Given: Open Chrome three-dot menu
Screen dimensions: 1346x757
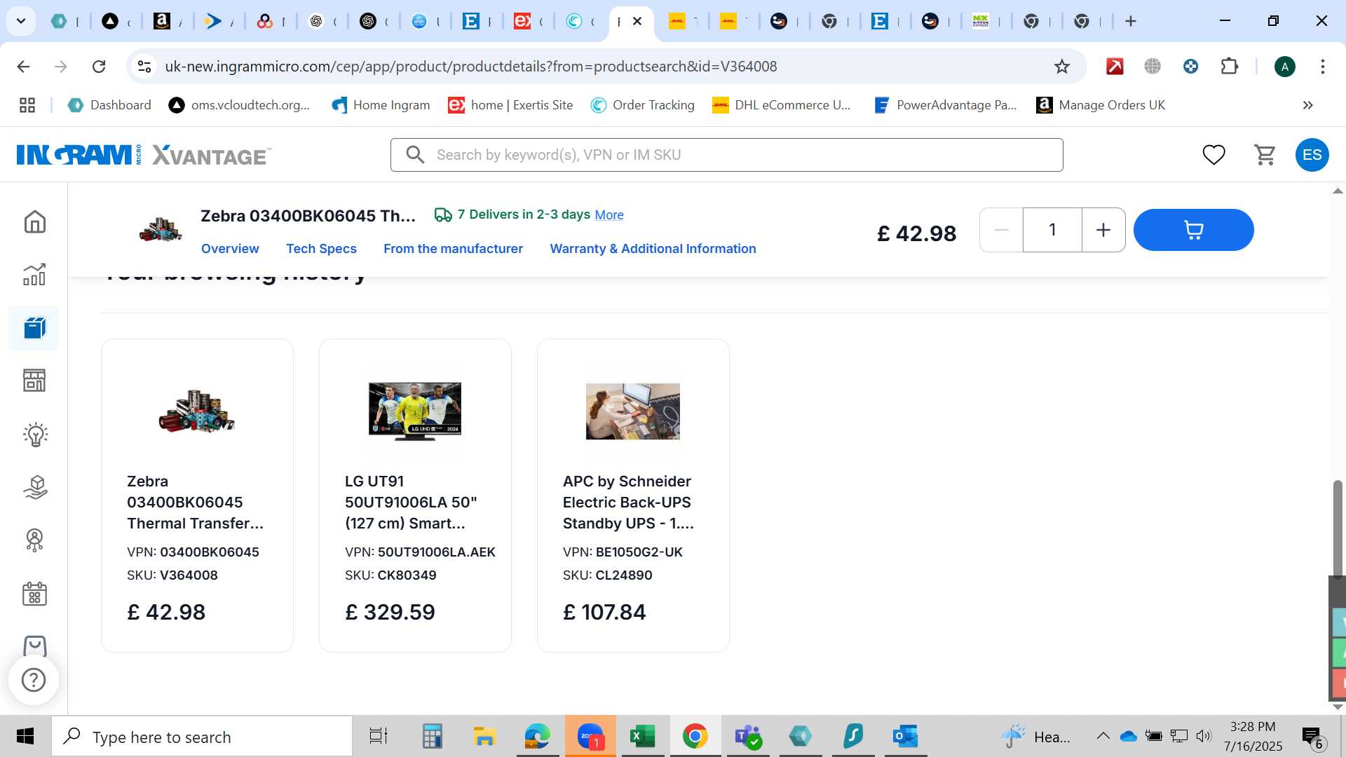Looking at the screenshot, I should tap(1323, 67).
